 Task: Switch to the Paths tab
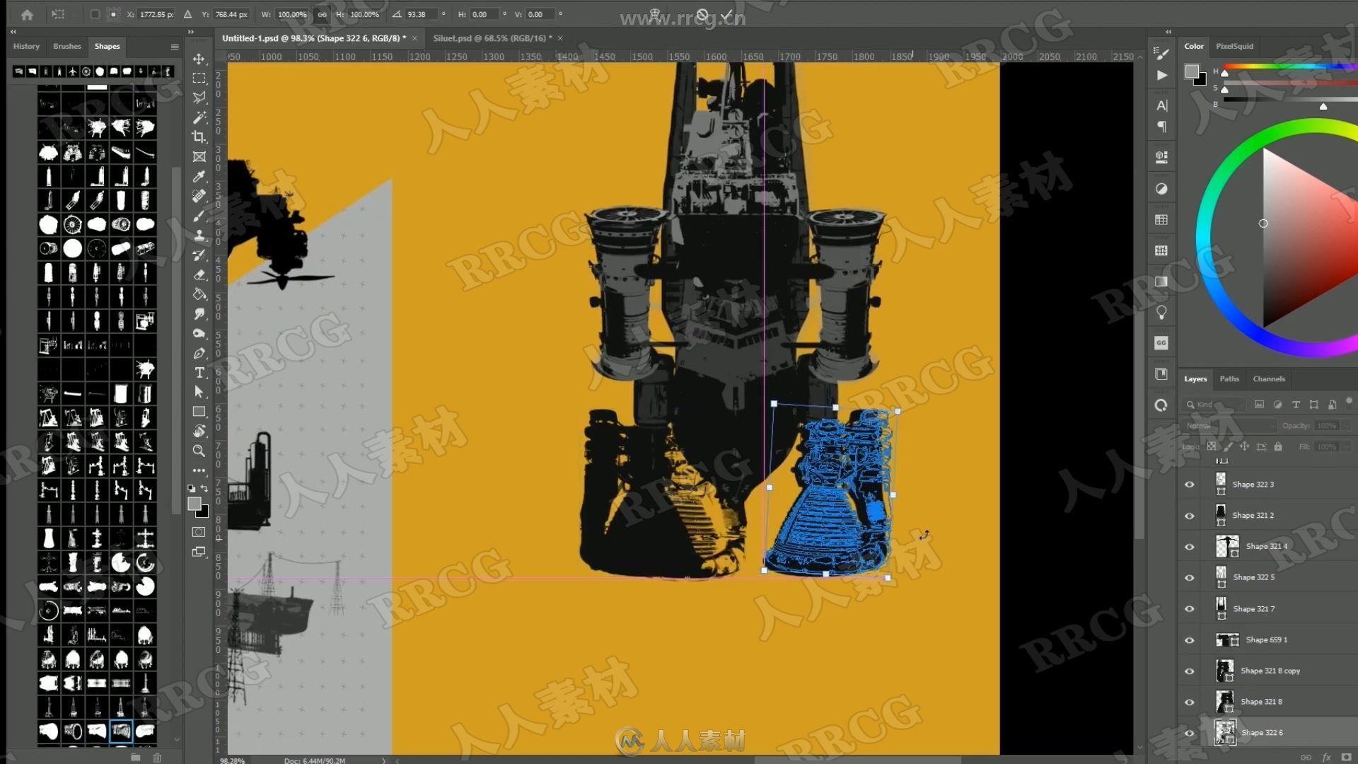[1229, 378]
